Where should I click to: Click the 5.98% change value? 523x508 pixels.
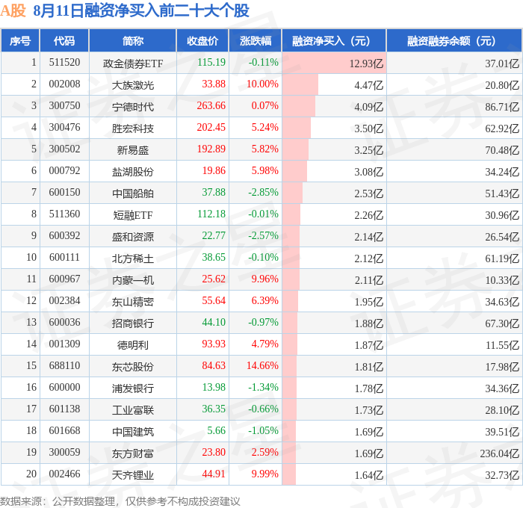coord(264,171)
